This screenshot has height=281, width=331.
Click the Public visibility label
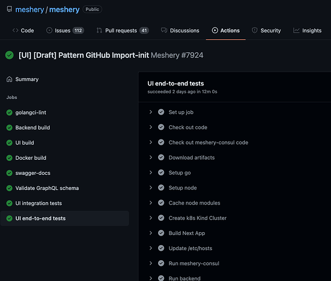pyautogui.click(x=92, y=10)
